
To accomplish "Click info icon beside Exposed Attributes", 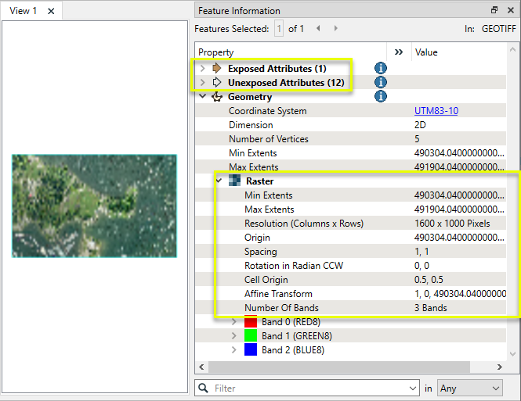I will pyautogui.click(x=381, y=69).
